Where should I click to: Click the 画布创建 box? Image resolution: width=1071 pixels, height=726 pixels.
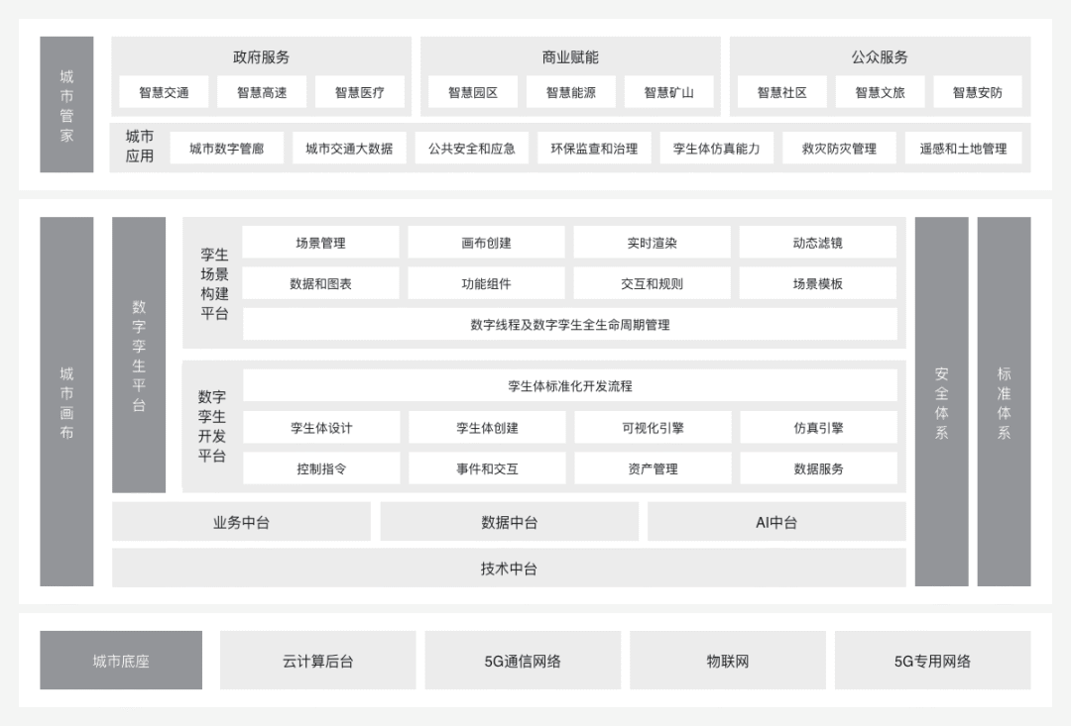coord(486,243)
